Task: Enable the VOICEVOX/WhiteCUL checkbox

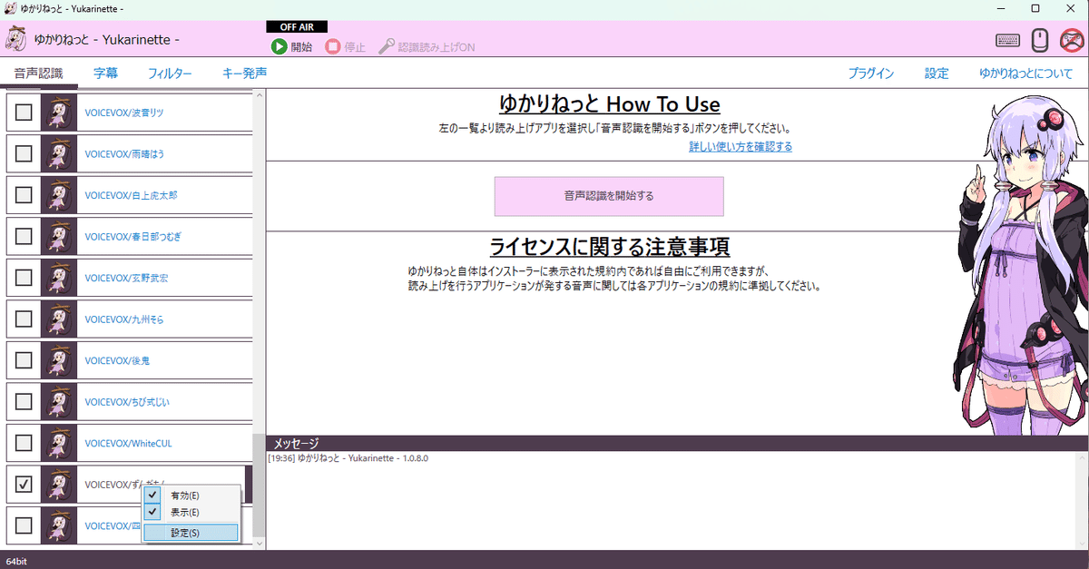Action: click(x=24, y=443)
